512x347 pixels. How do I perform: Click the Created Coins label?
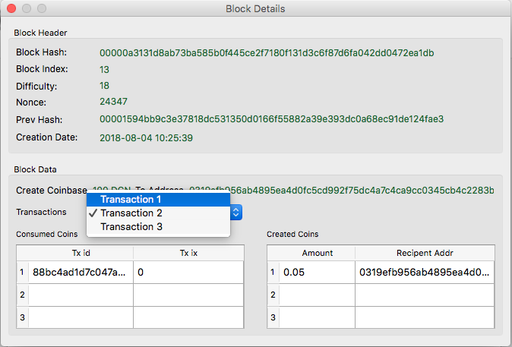tap(292, 234)
